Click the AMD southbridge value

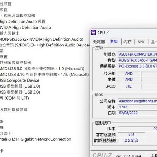click(x=129, y=79)
